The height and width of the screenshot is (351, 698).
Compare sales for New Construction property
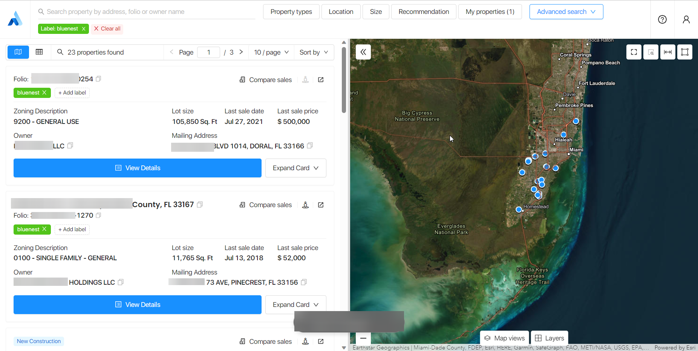click(x=266, y=342)
